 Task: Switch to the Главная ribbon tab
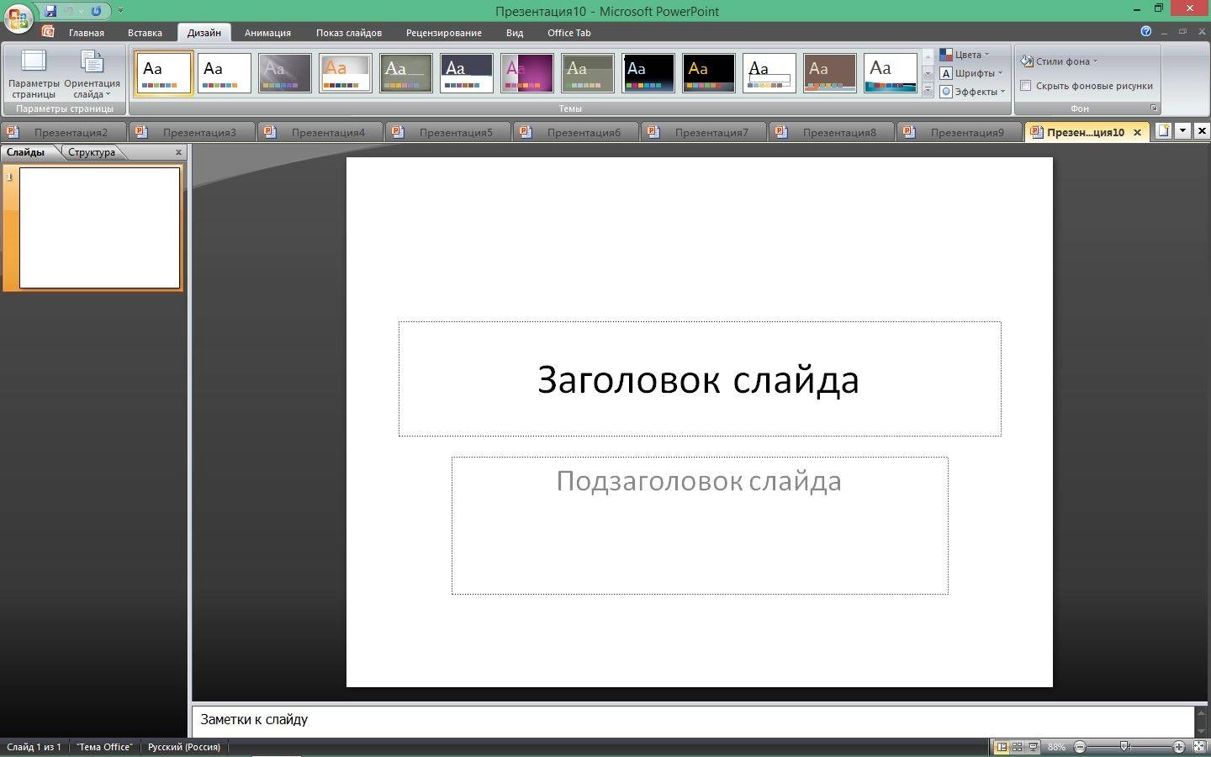pos(87,33)
